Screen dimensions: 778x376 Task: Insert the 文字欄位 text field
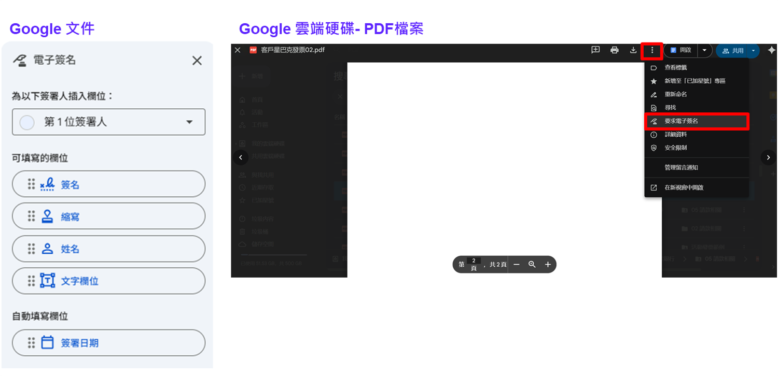coord(109,281)
